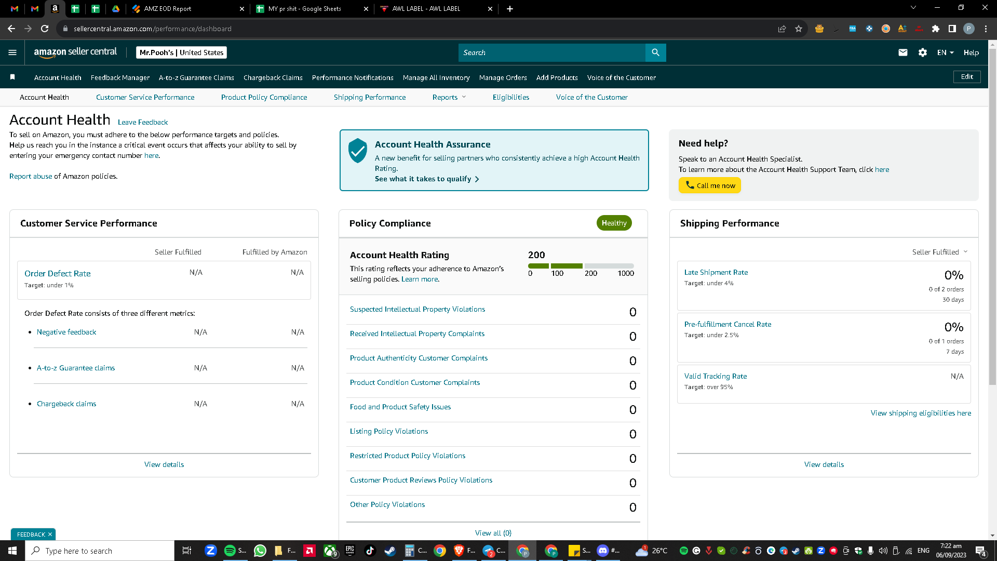Open the Epic Games launcher from the taskbar
Screen dimensions: 997x561
(350, 551)
